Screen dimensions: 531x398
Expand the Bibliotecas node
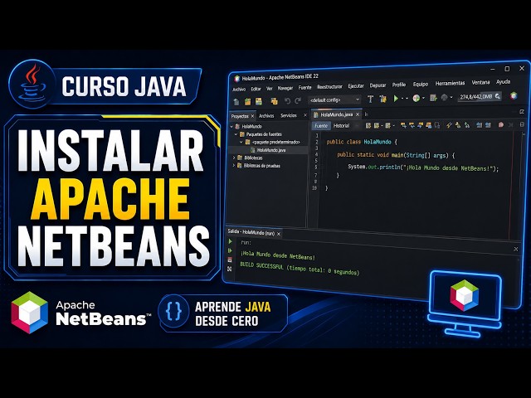[x=234, y=158]
